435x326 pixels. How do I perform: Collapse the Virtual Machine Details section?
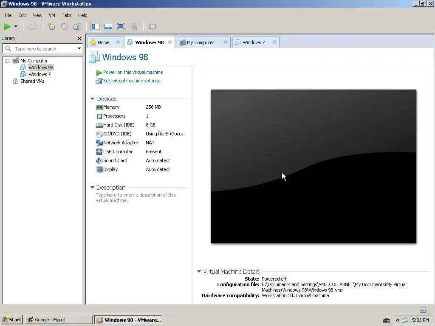coord(199,271)
